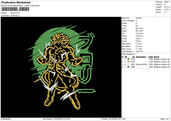The height and width of the screenshot is (121, 171).
Task: Click the Broly embroidery design preview
Action: pyautogui.click(x=61, y=67)
